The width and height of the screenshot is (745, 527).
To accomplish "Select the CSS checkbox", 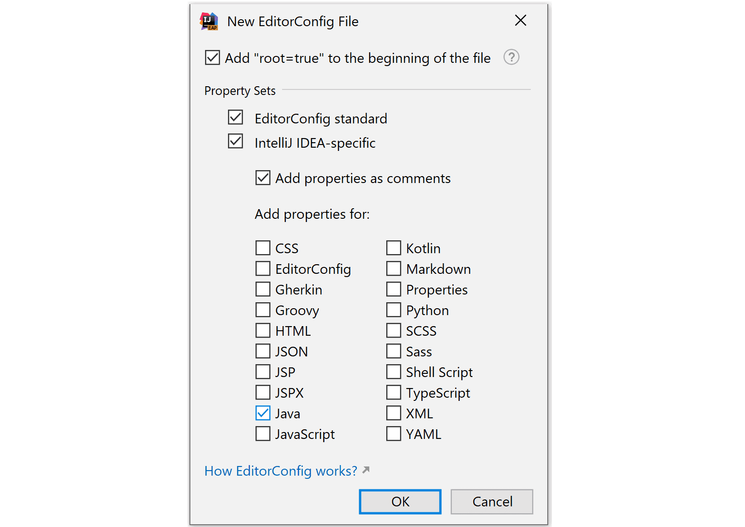I will [263, 248].
